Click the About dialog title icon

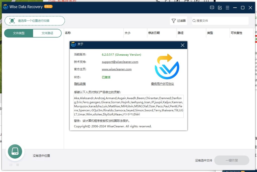coord(74,44)
